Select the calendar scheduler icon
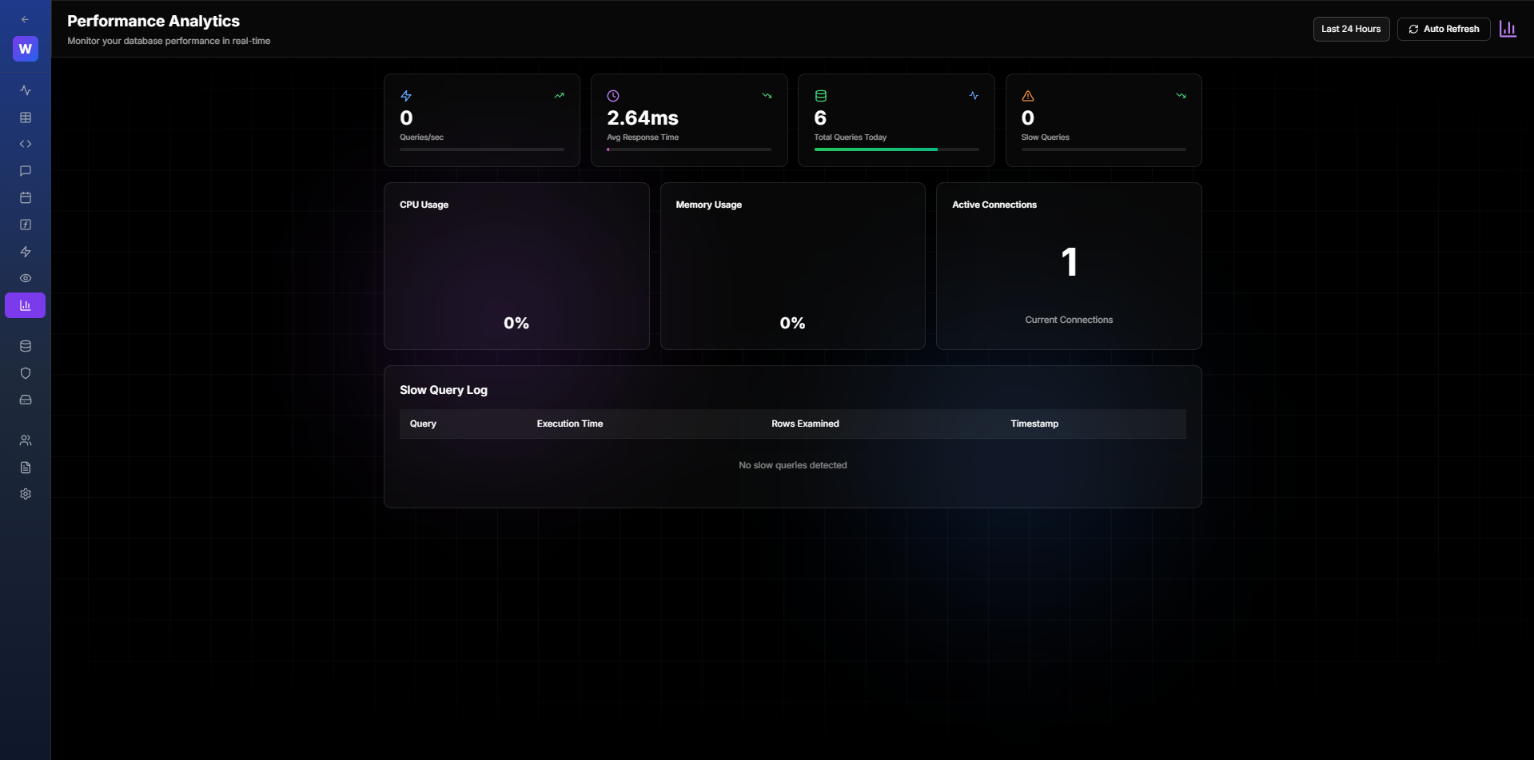The width and height of the screenshot is (1534, 760). click(x=26, y=197)
